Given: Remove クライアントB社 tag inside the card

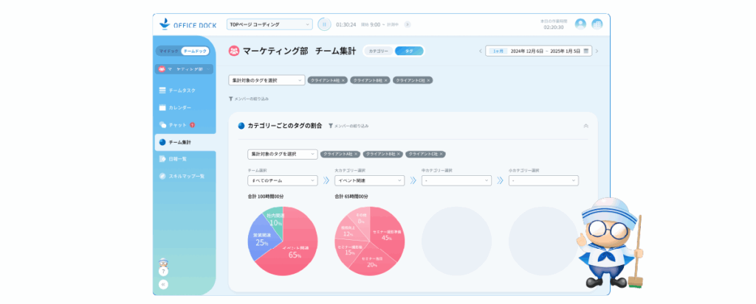Looking at the screenshot, I should 398,154.
